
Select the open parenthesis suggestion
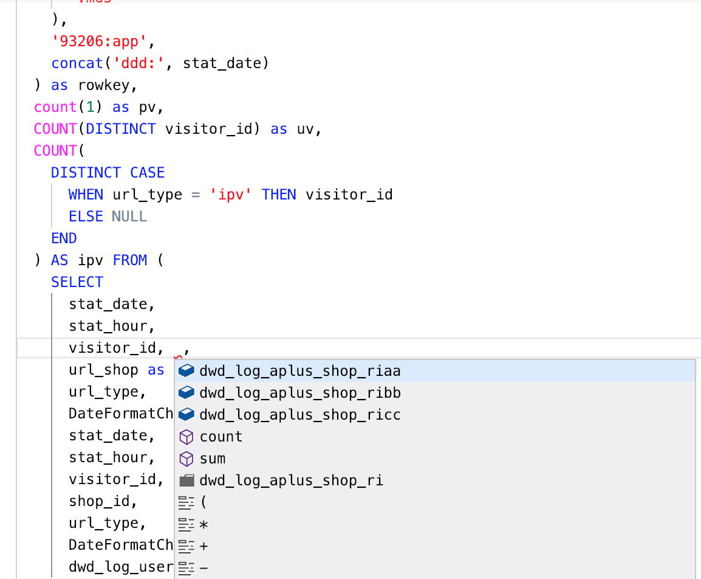tap(434, 502)
